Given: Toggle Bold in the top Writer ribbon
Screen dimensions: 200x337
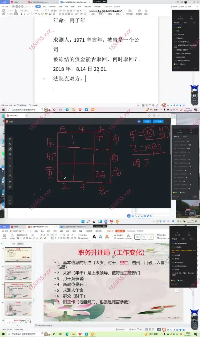Looking at the screenshot, I should point(21,14).
